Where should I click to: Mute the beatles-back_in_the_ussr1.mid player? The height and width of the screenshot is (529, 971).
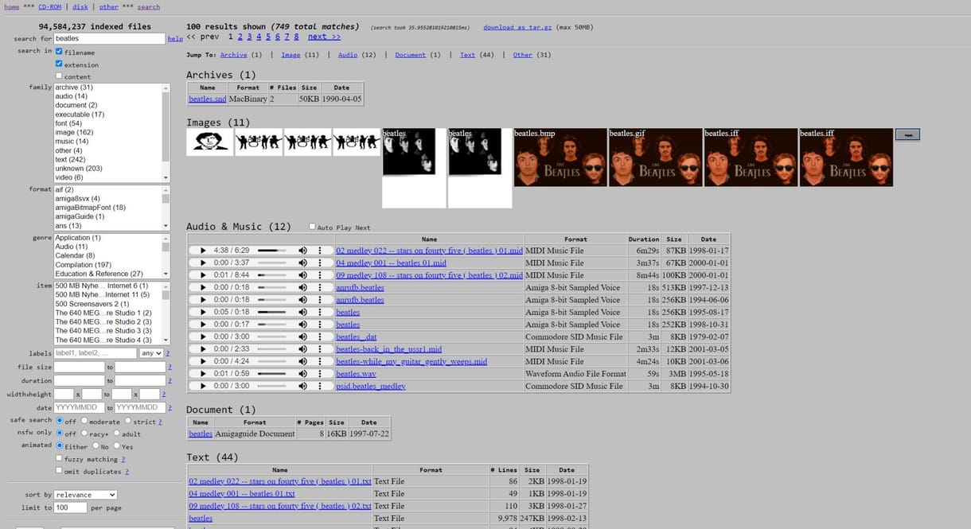(302, 349)
